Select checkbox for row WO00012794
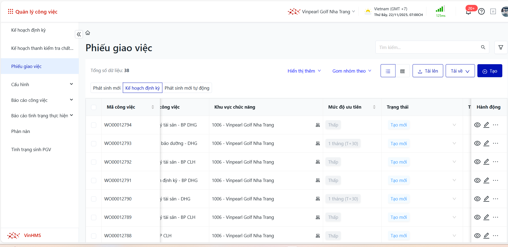 click(94, 125)
